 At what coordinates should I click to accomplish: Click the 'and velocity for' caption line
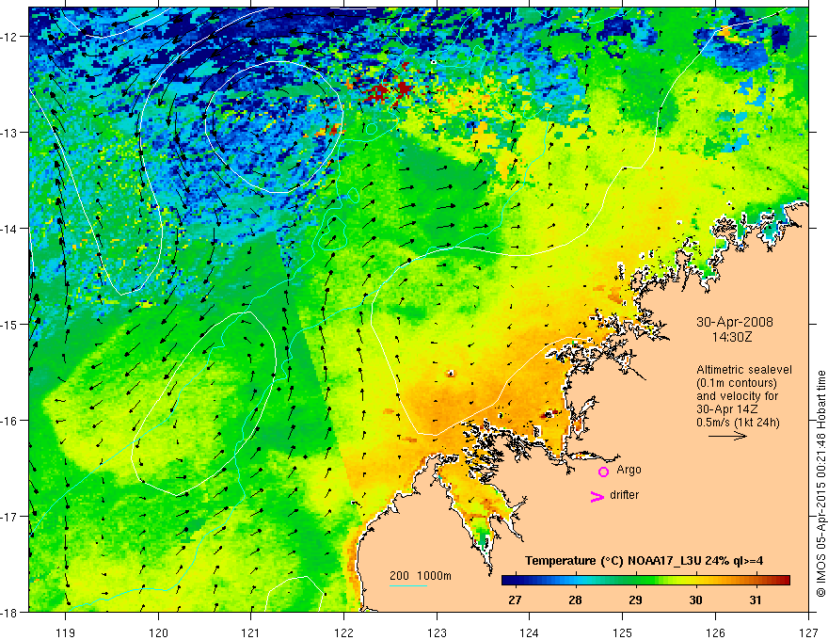pos(737,396)
